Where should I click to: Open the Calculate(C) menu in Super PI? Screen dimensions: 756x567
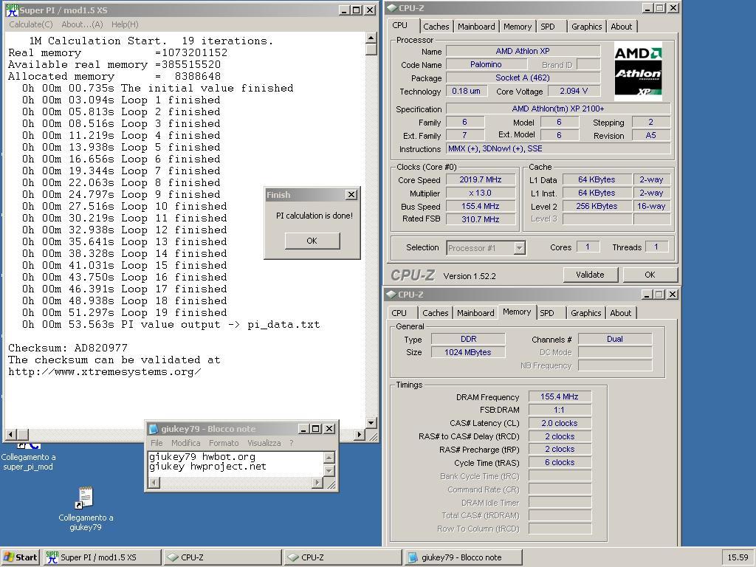tap(31, 24)
